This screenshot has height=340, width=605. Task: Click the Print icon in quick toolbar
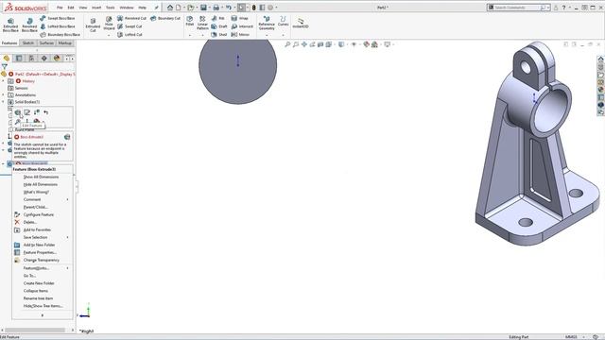[216, 8]
